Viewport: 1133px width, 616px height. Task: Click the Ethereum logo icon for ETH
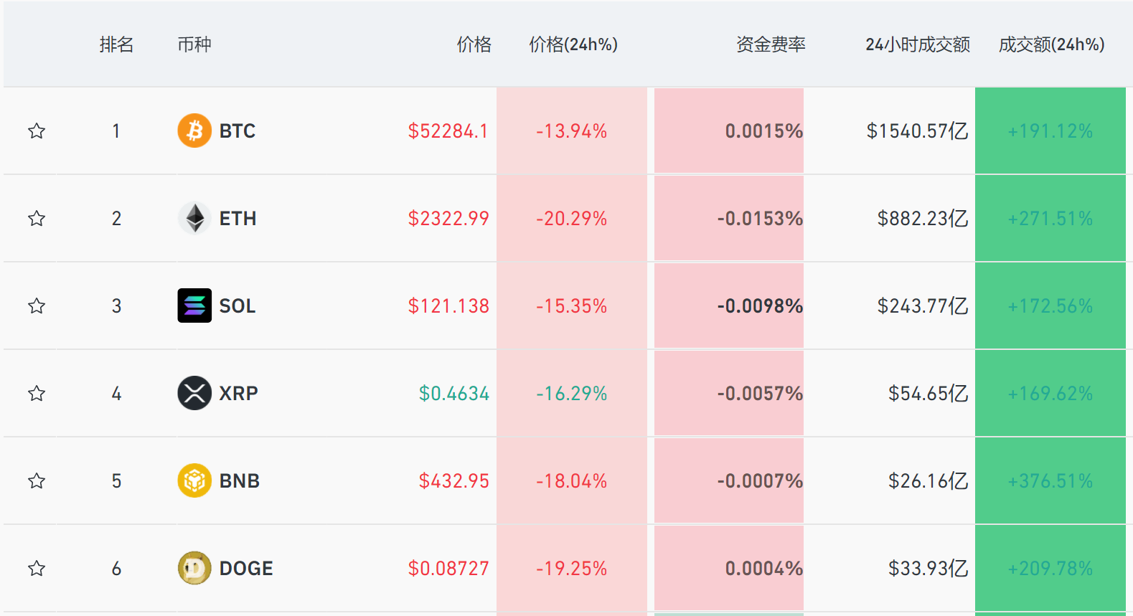194,219
